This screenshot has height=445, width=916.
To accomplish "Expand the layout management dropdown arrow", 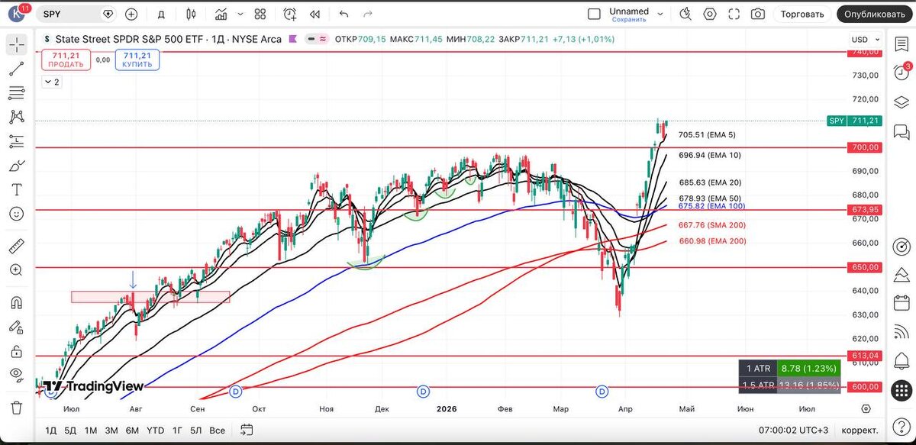I will point(661,14).
